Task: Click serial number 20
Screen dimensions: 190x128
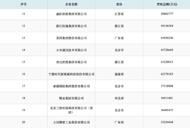Action: tap(23, 122)
